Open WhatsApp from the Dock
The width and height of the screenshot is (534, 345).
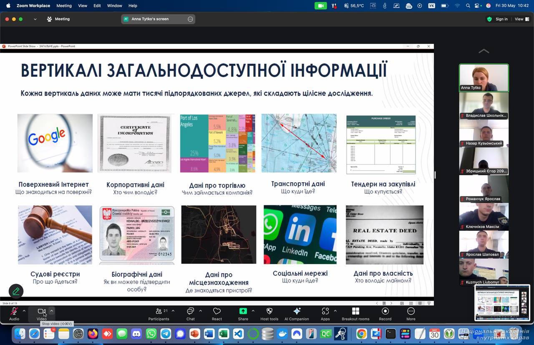151,334
